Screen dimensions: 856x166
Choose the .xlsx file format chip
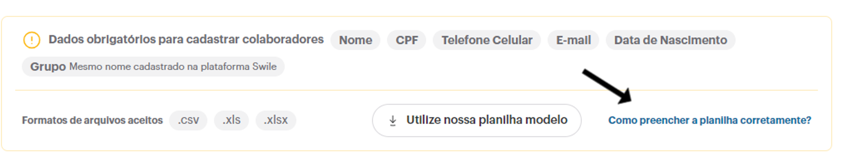[276, 120]
